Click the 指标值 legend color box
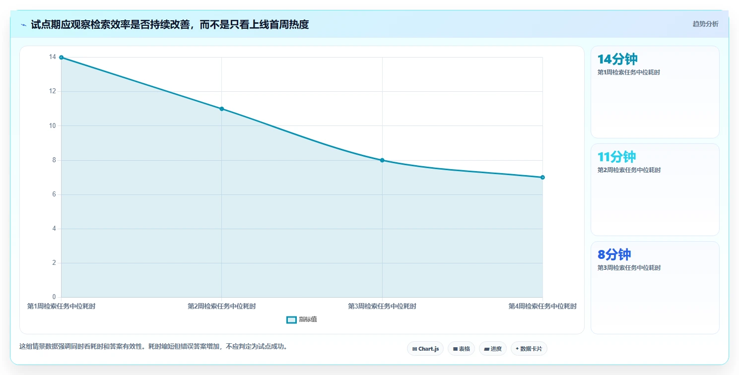The width and height of the screenshot is (739, 375). click(292, 320)
